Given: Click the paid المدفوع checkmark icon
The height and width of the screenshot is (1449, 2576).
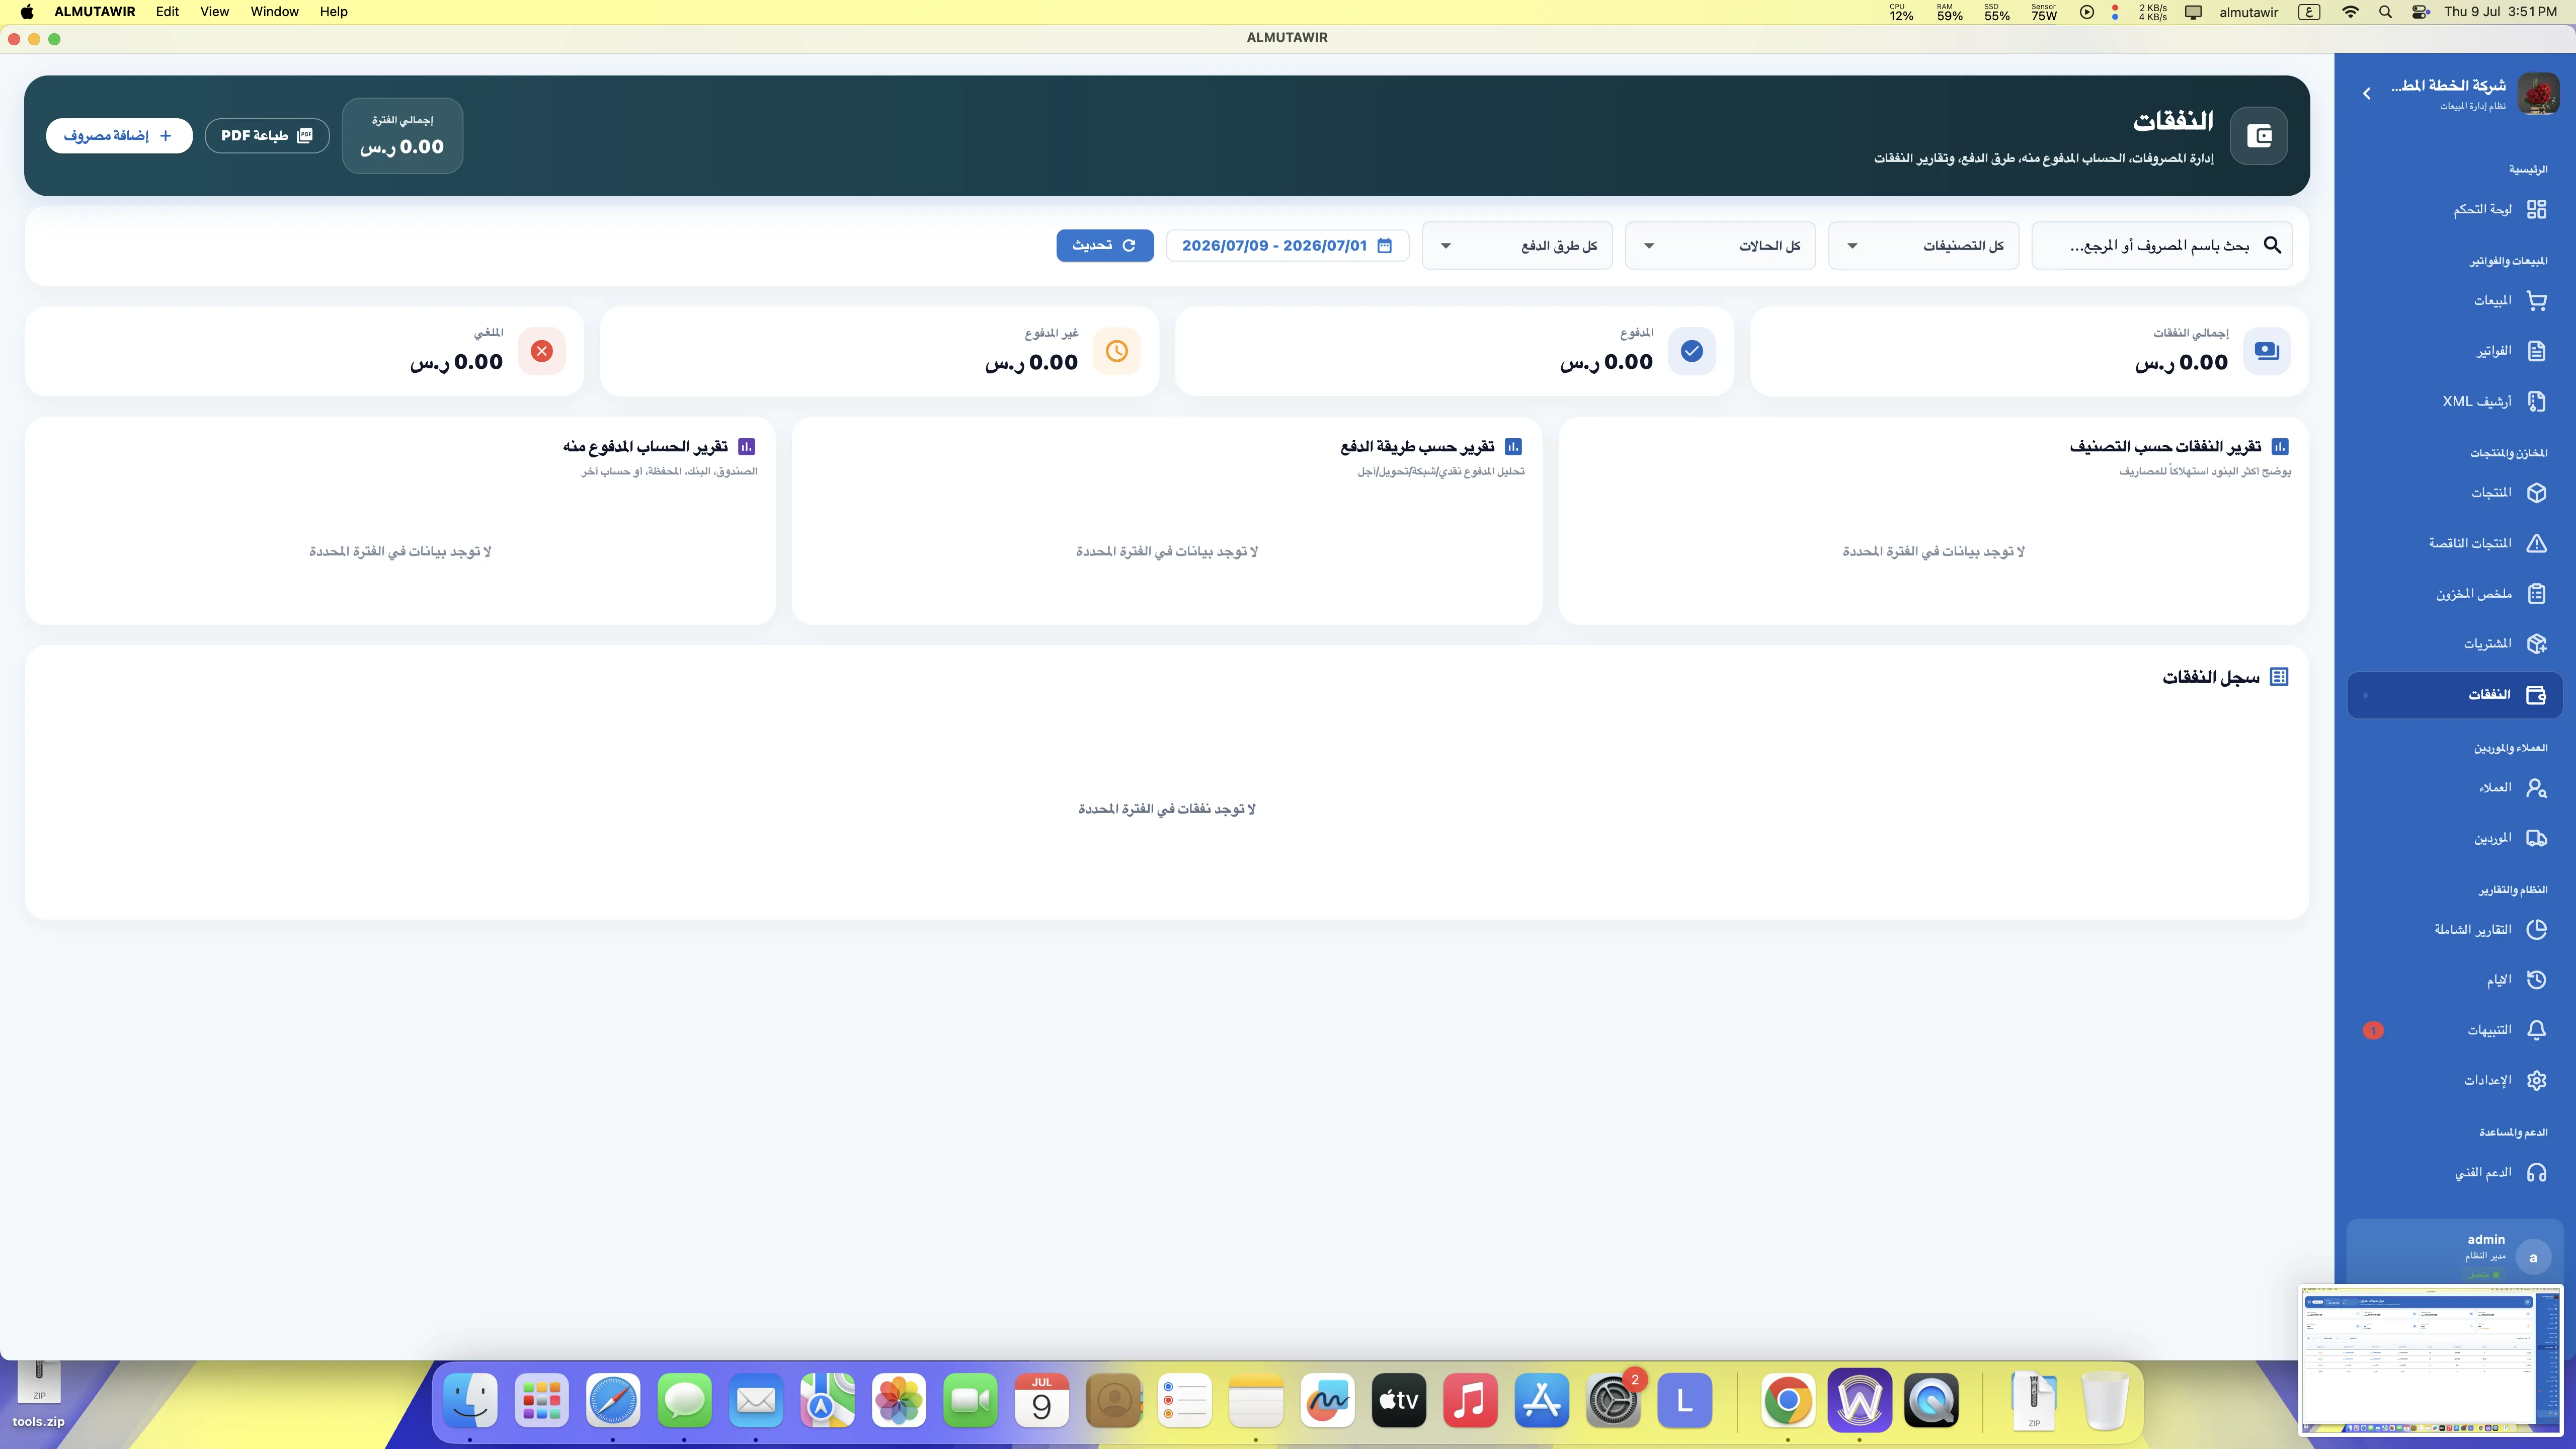Looking at the screenshot, I should click(1692, 351).
